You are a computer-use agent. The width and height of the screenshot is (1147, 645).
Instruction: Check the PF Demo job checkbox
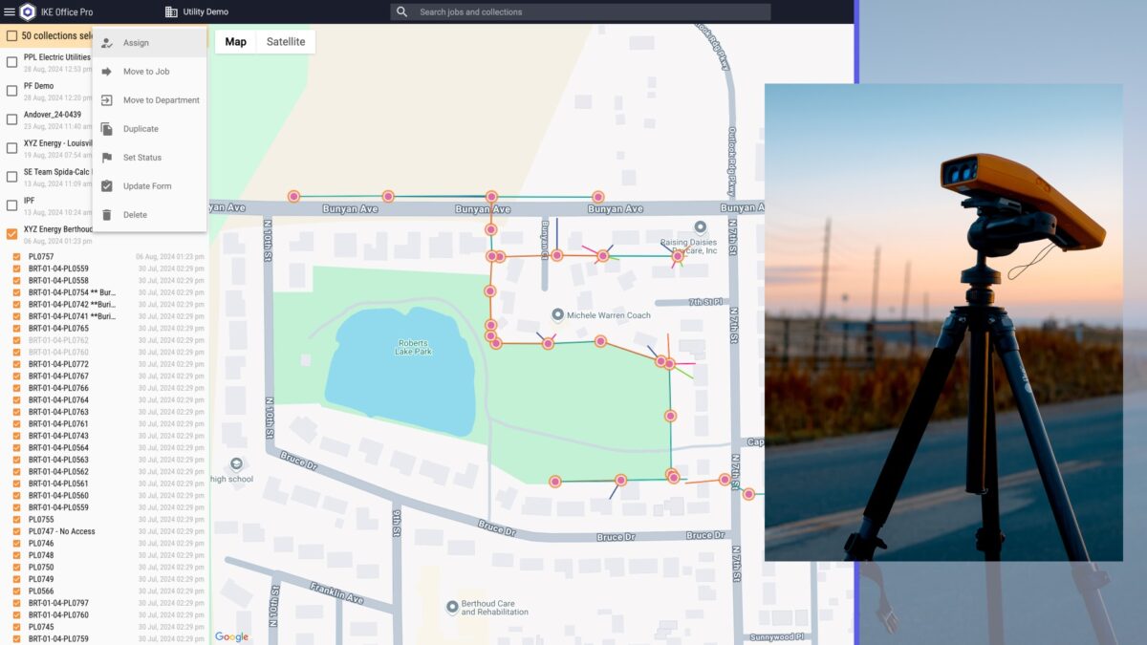(x=12, y=91)
